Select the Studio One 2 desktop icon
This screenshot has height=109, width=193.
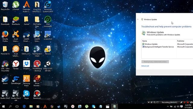[x=5, y=95]
